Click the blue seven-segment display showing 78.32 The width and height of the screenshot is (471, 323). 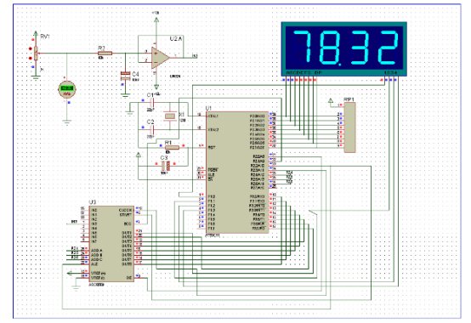pos(344,48)
